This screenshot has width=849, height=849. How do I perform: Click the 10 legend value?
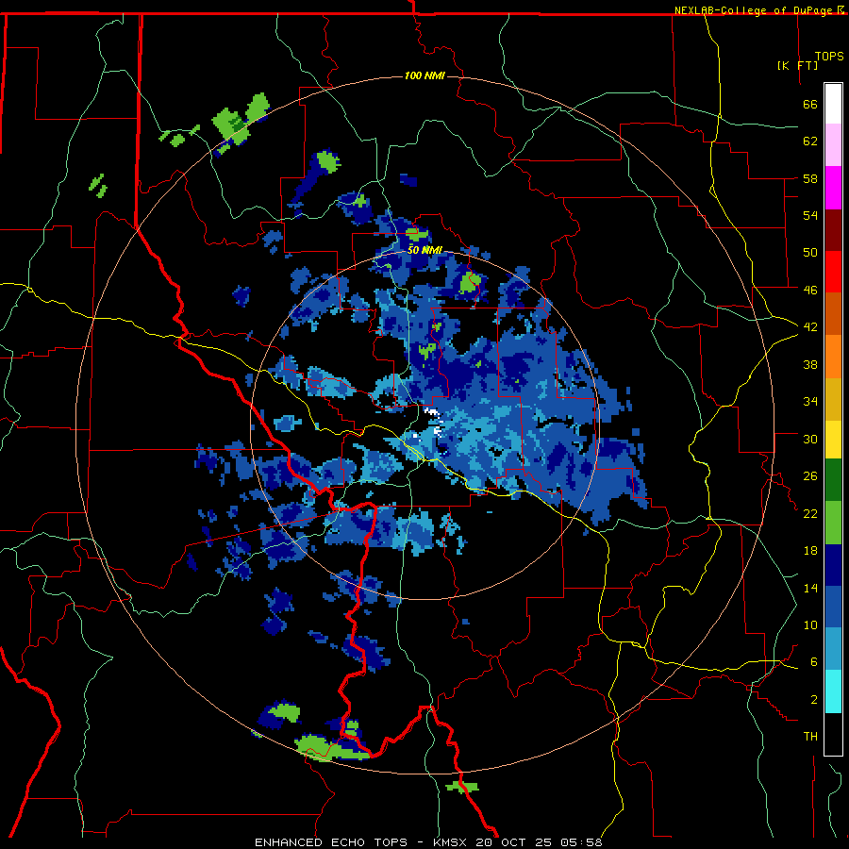[x=810, y=624]
